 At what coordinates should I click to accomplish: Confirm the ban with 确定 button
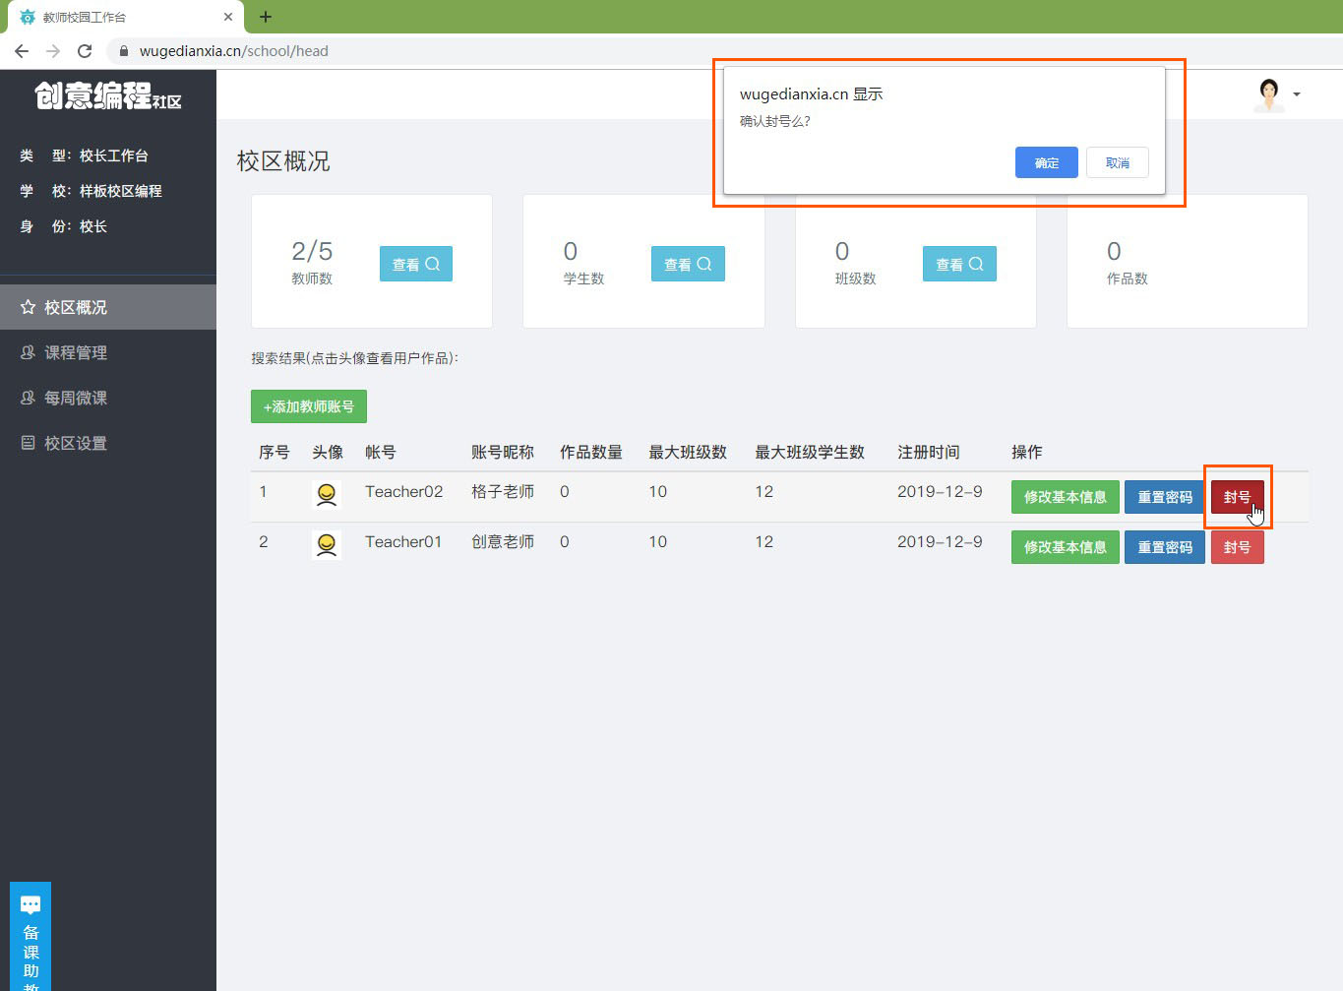point(1046,162)
